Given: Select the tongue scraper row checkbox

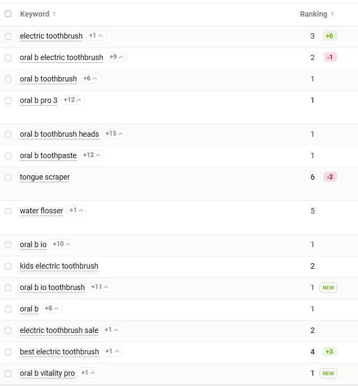Looking at the screenshot, I should coord(8,177).
